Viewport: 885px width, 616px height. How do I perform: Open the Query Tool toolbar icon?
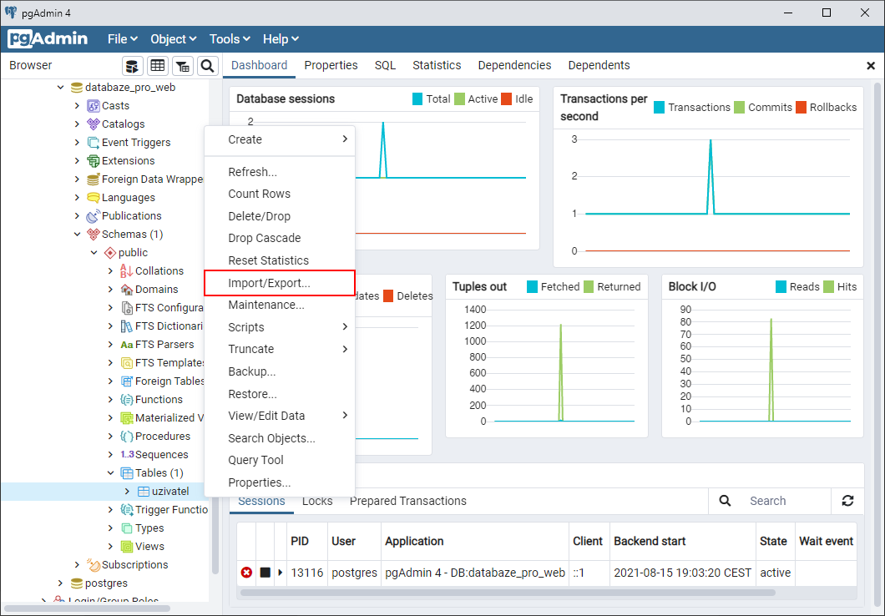[x=132, y=65]
